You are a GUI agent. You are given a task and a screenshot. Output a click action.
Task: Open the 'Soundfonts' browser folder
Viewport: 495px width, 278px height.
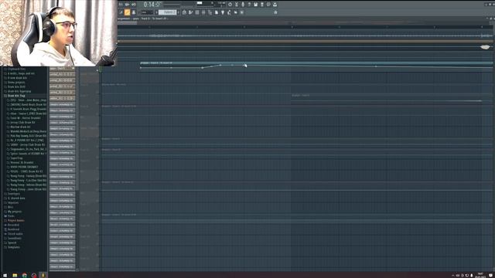click(14, 239)
